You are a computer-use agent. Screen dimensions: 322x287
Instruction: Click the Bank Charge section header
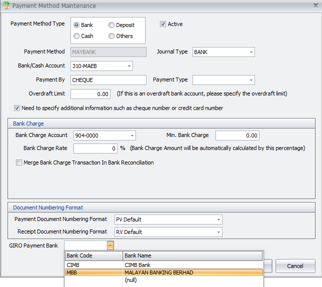161,123
